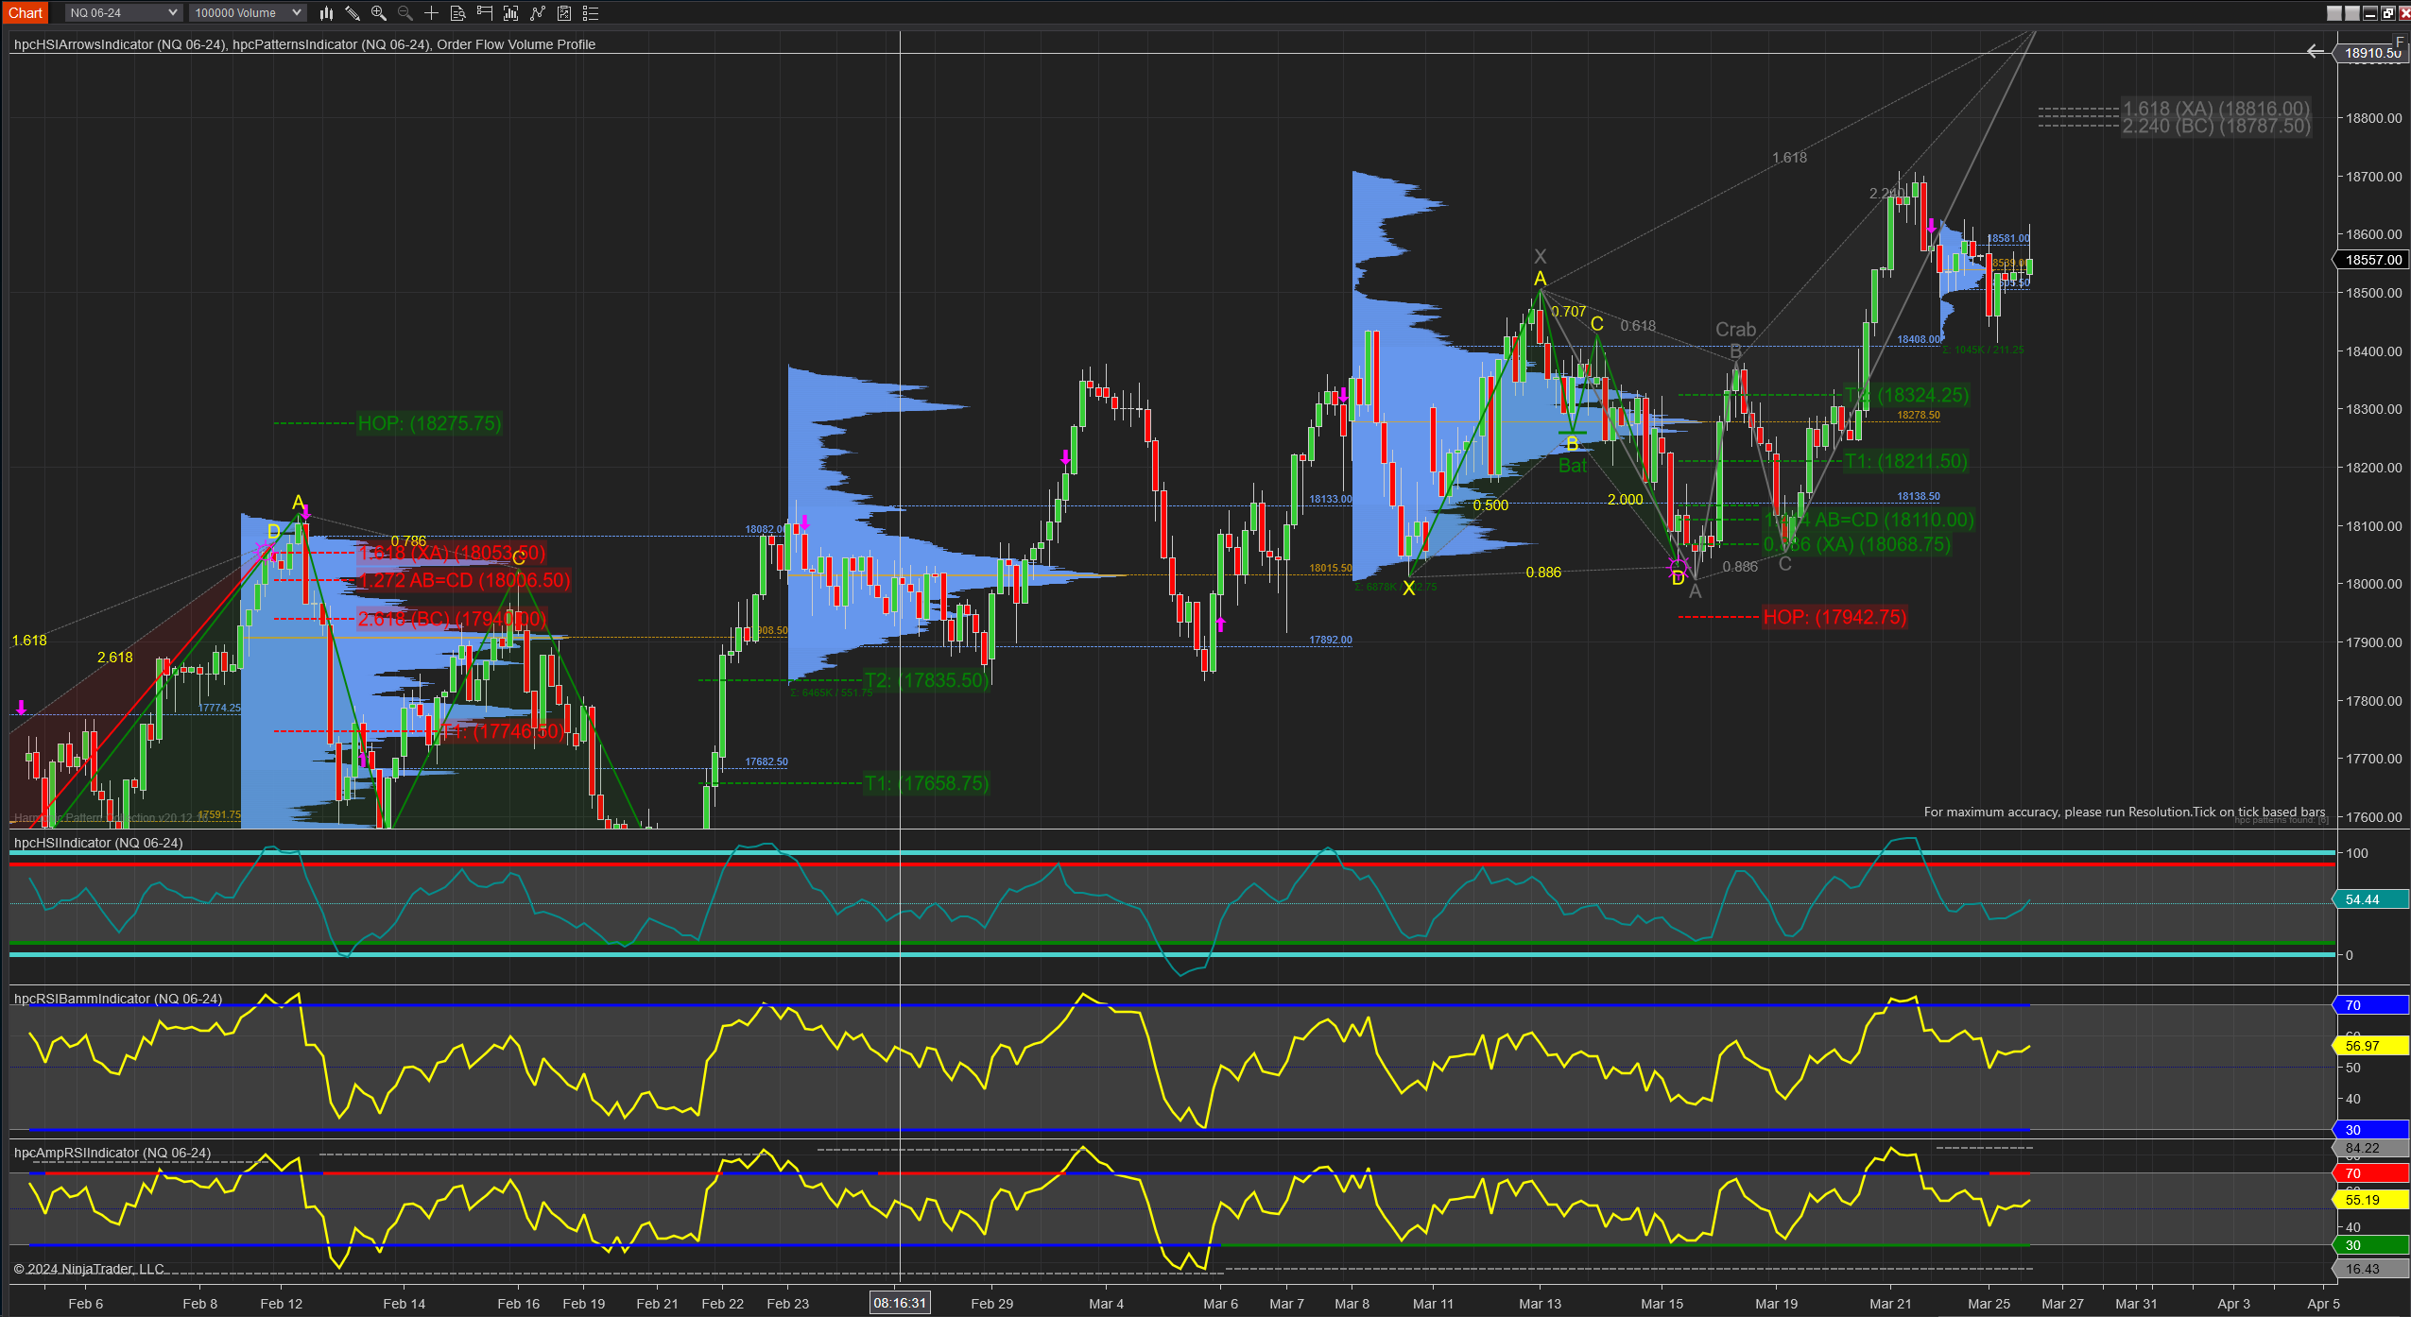Open the Data Series bars icon
Viewport: 2411px width, 1317px height.
tap(511, 12)
